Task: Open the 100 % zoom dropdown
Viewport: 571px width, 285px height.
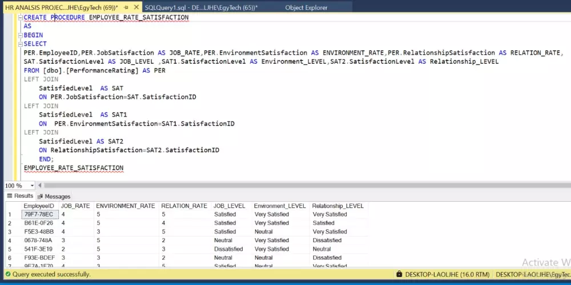Action: [x=32, y=186]
